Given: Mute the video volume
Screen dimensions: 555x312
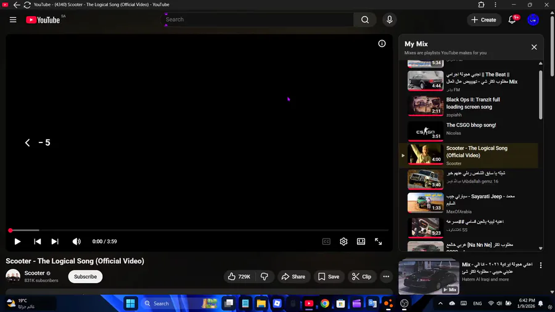Looking at the screenshot, I should [x=76, y=242].
